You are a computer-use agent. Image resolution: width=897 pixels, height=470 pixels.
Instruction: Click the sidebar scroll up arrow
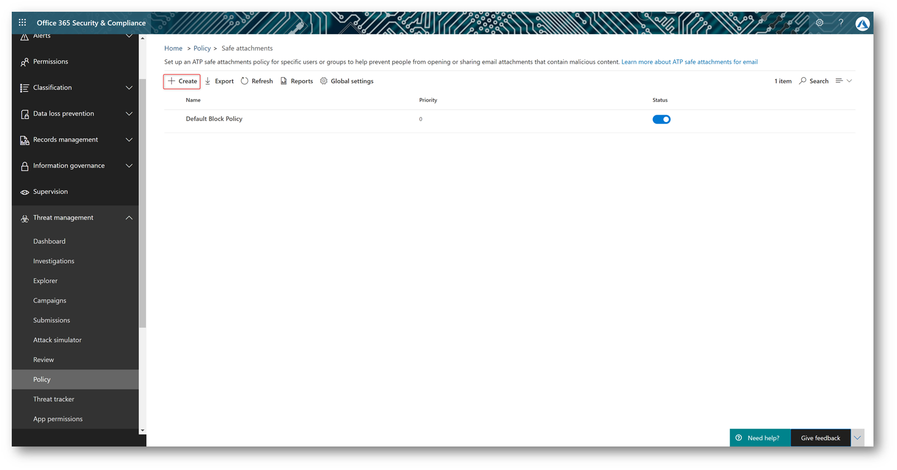point(142,38)
